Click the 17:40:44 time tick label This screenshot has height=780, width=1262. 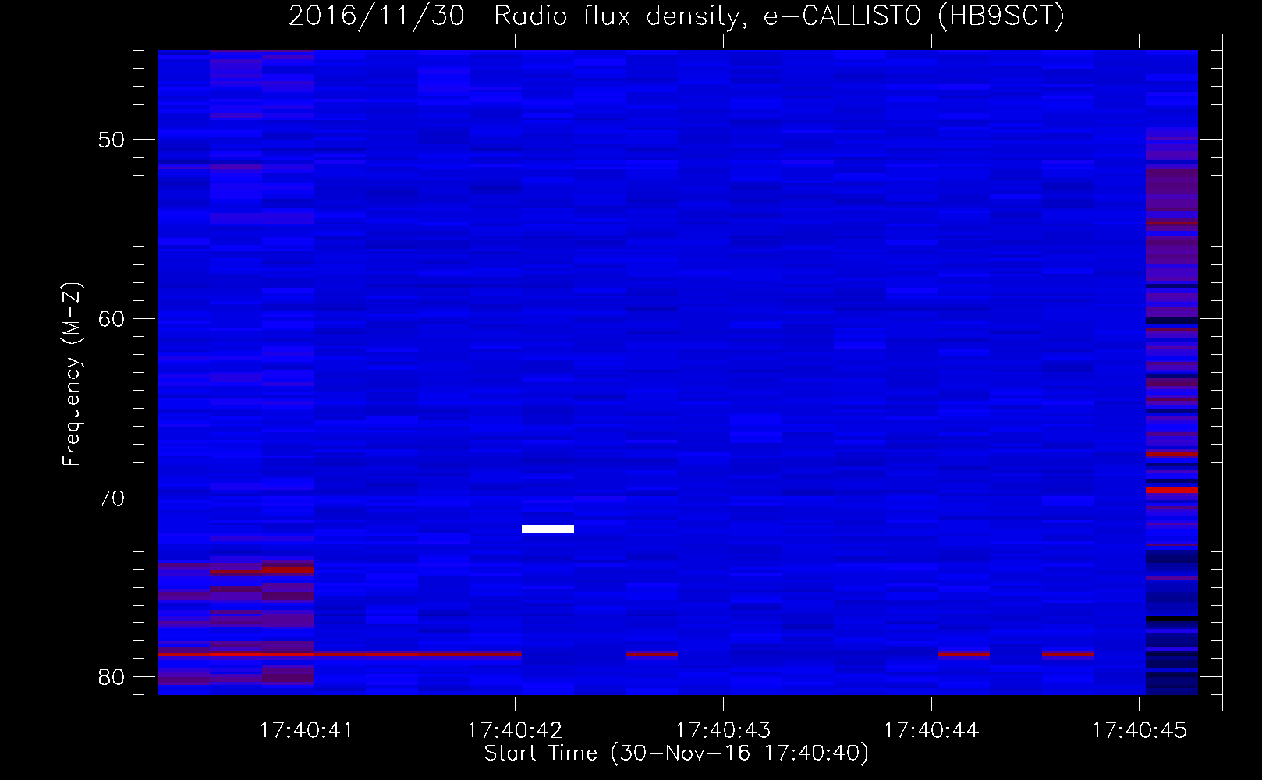point(931,731)
